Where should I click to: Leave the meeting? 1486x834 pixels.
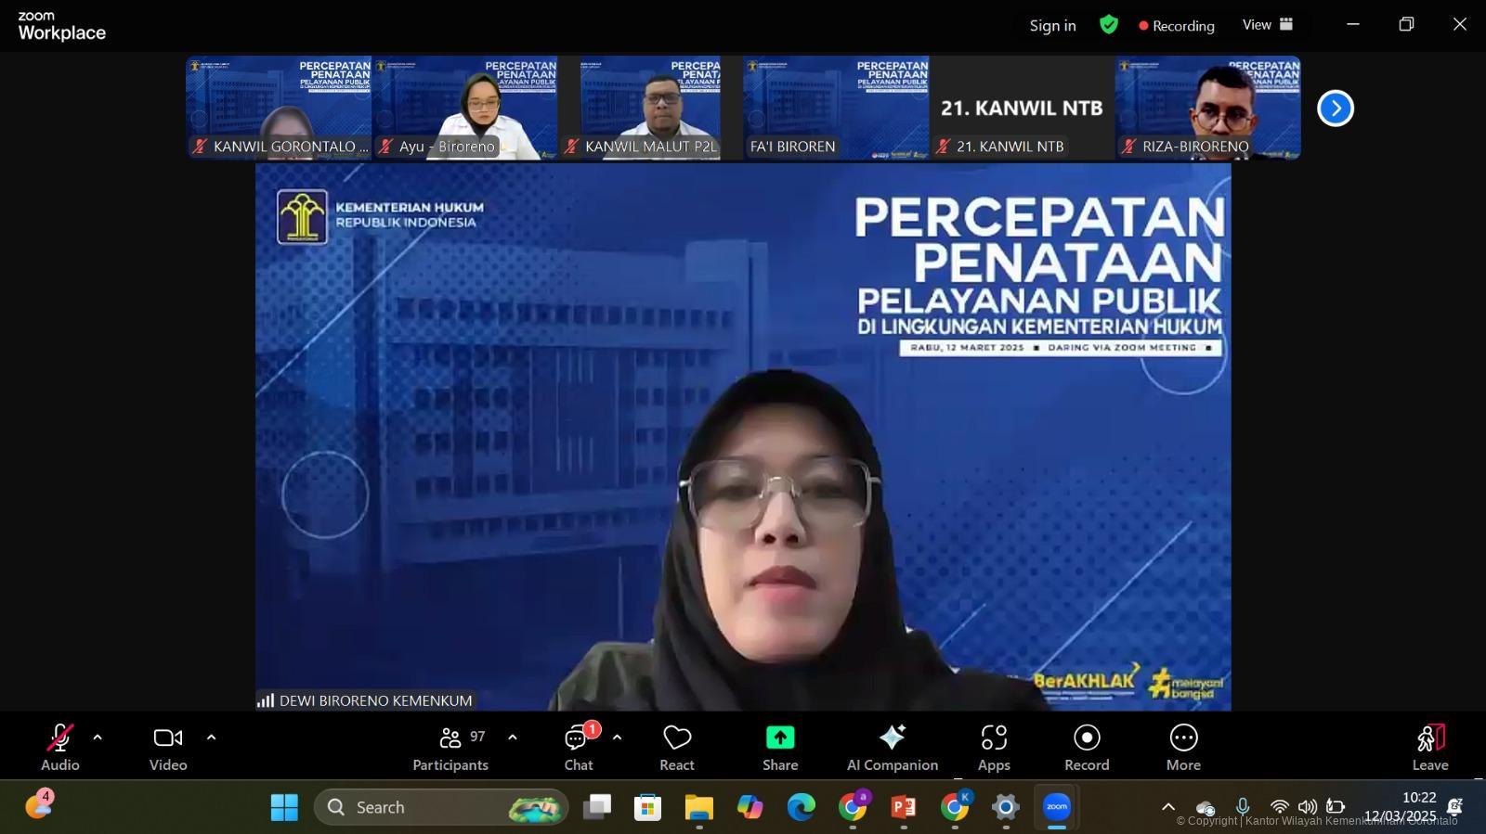[1430, 747]
